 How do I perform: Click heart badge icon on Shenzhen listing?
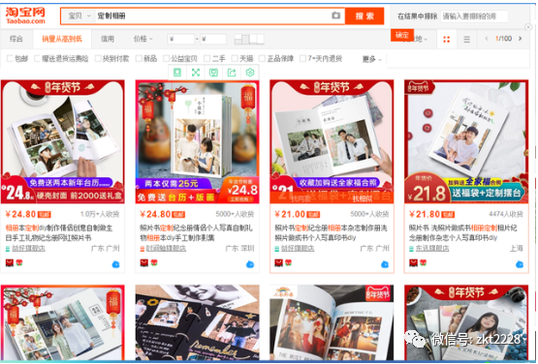pyautogui.click(x=154, y=263)
